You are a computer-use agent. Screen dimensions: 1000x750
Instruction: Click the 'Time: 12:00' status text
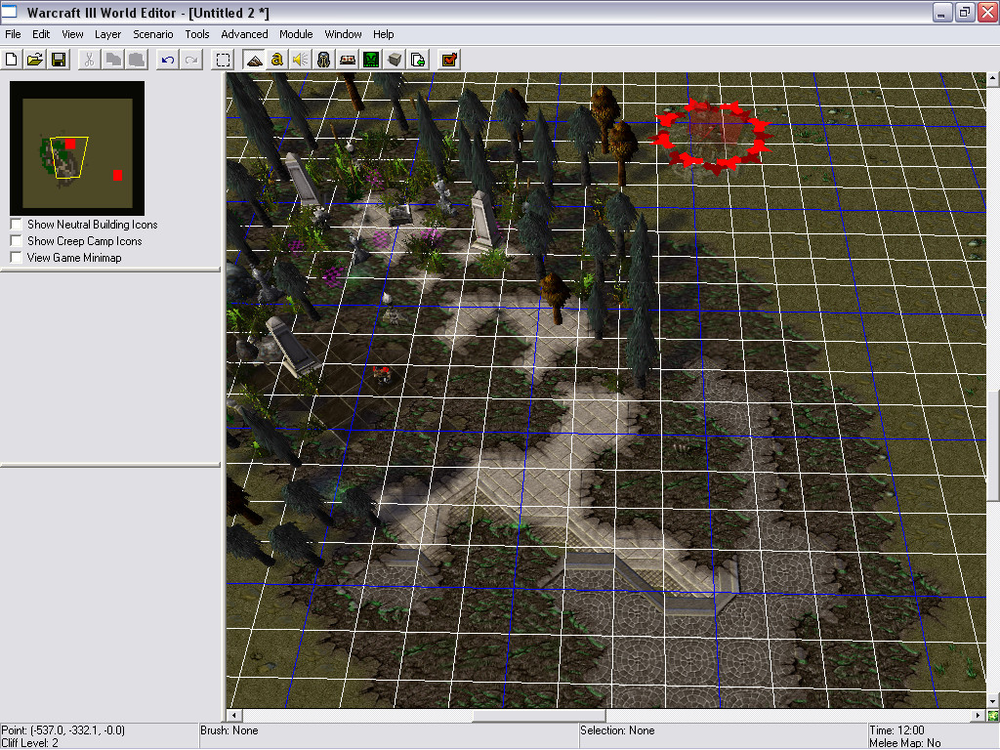click(x=896, y=730)
